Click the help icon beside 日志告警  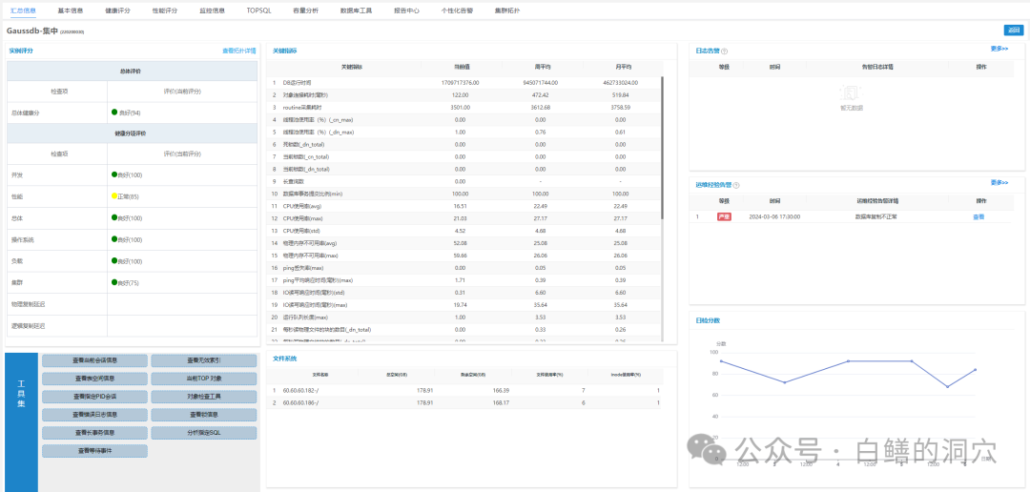pos(725,51)
